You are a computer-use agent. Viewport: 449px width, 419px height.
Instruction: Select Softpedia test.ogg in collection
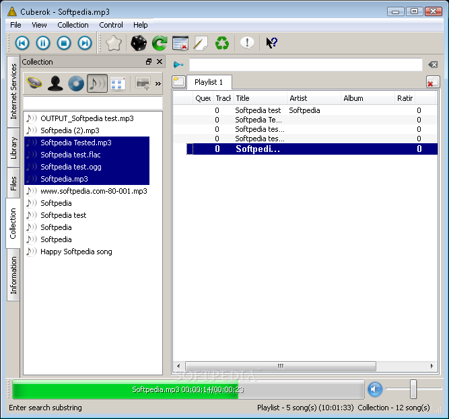87,167
